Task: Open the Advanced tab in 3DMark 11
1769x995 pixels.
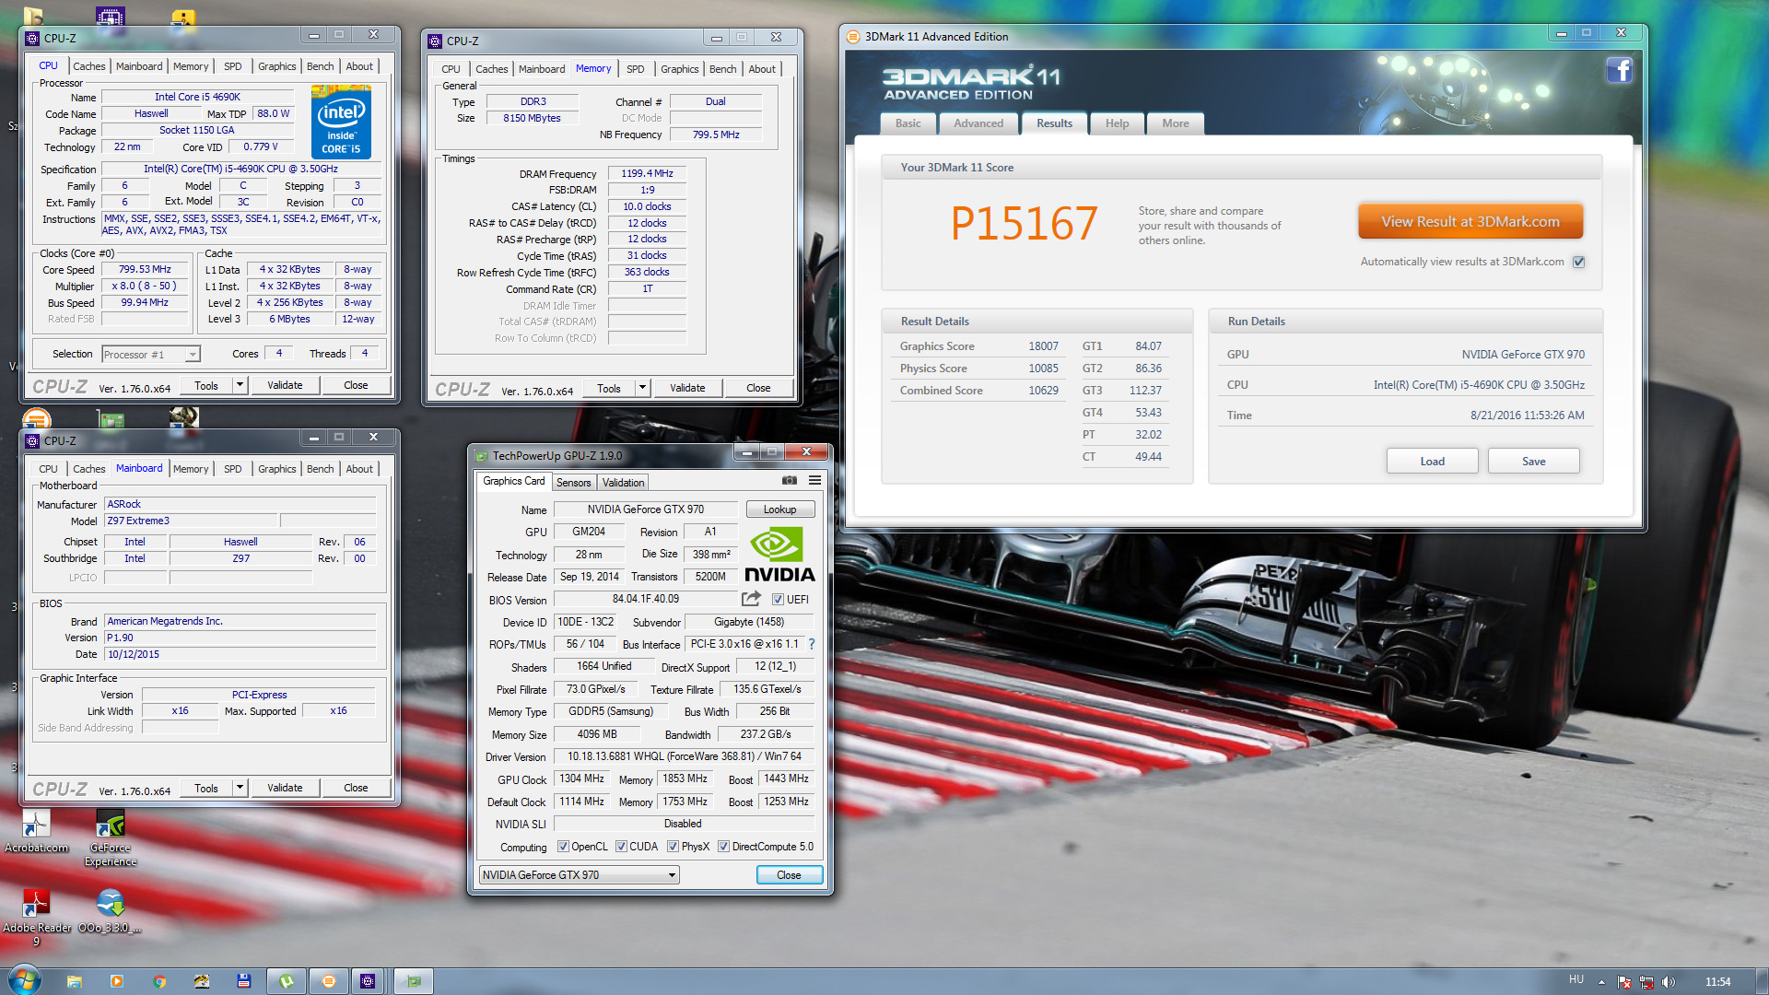Action: 978,123
